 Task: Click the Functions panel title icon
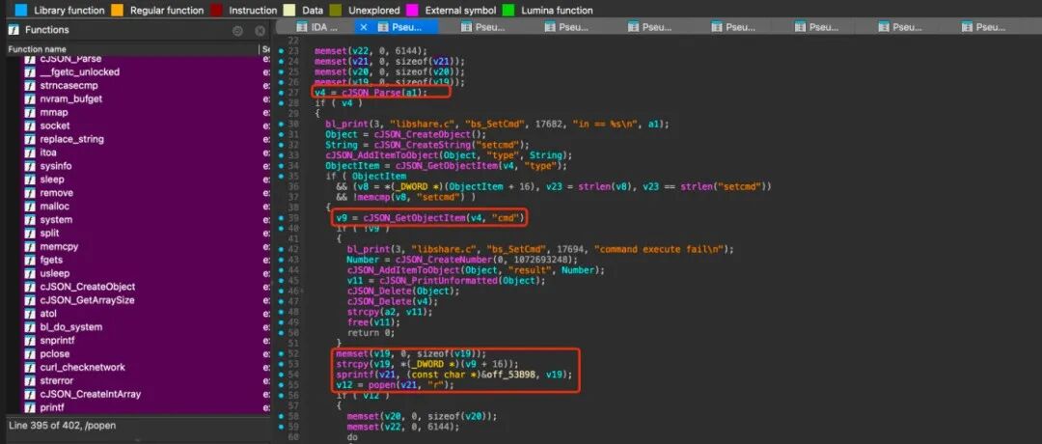click(14, 30)
